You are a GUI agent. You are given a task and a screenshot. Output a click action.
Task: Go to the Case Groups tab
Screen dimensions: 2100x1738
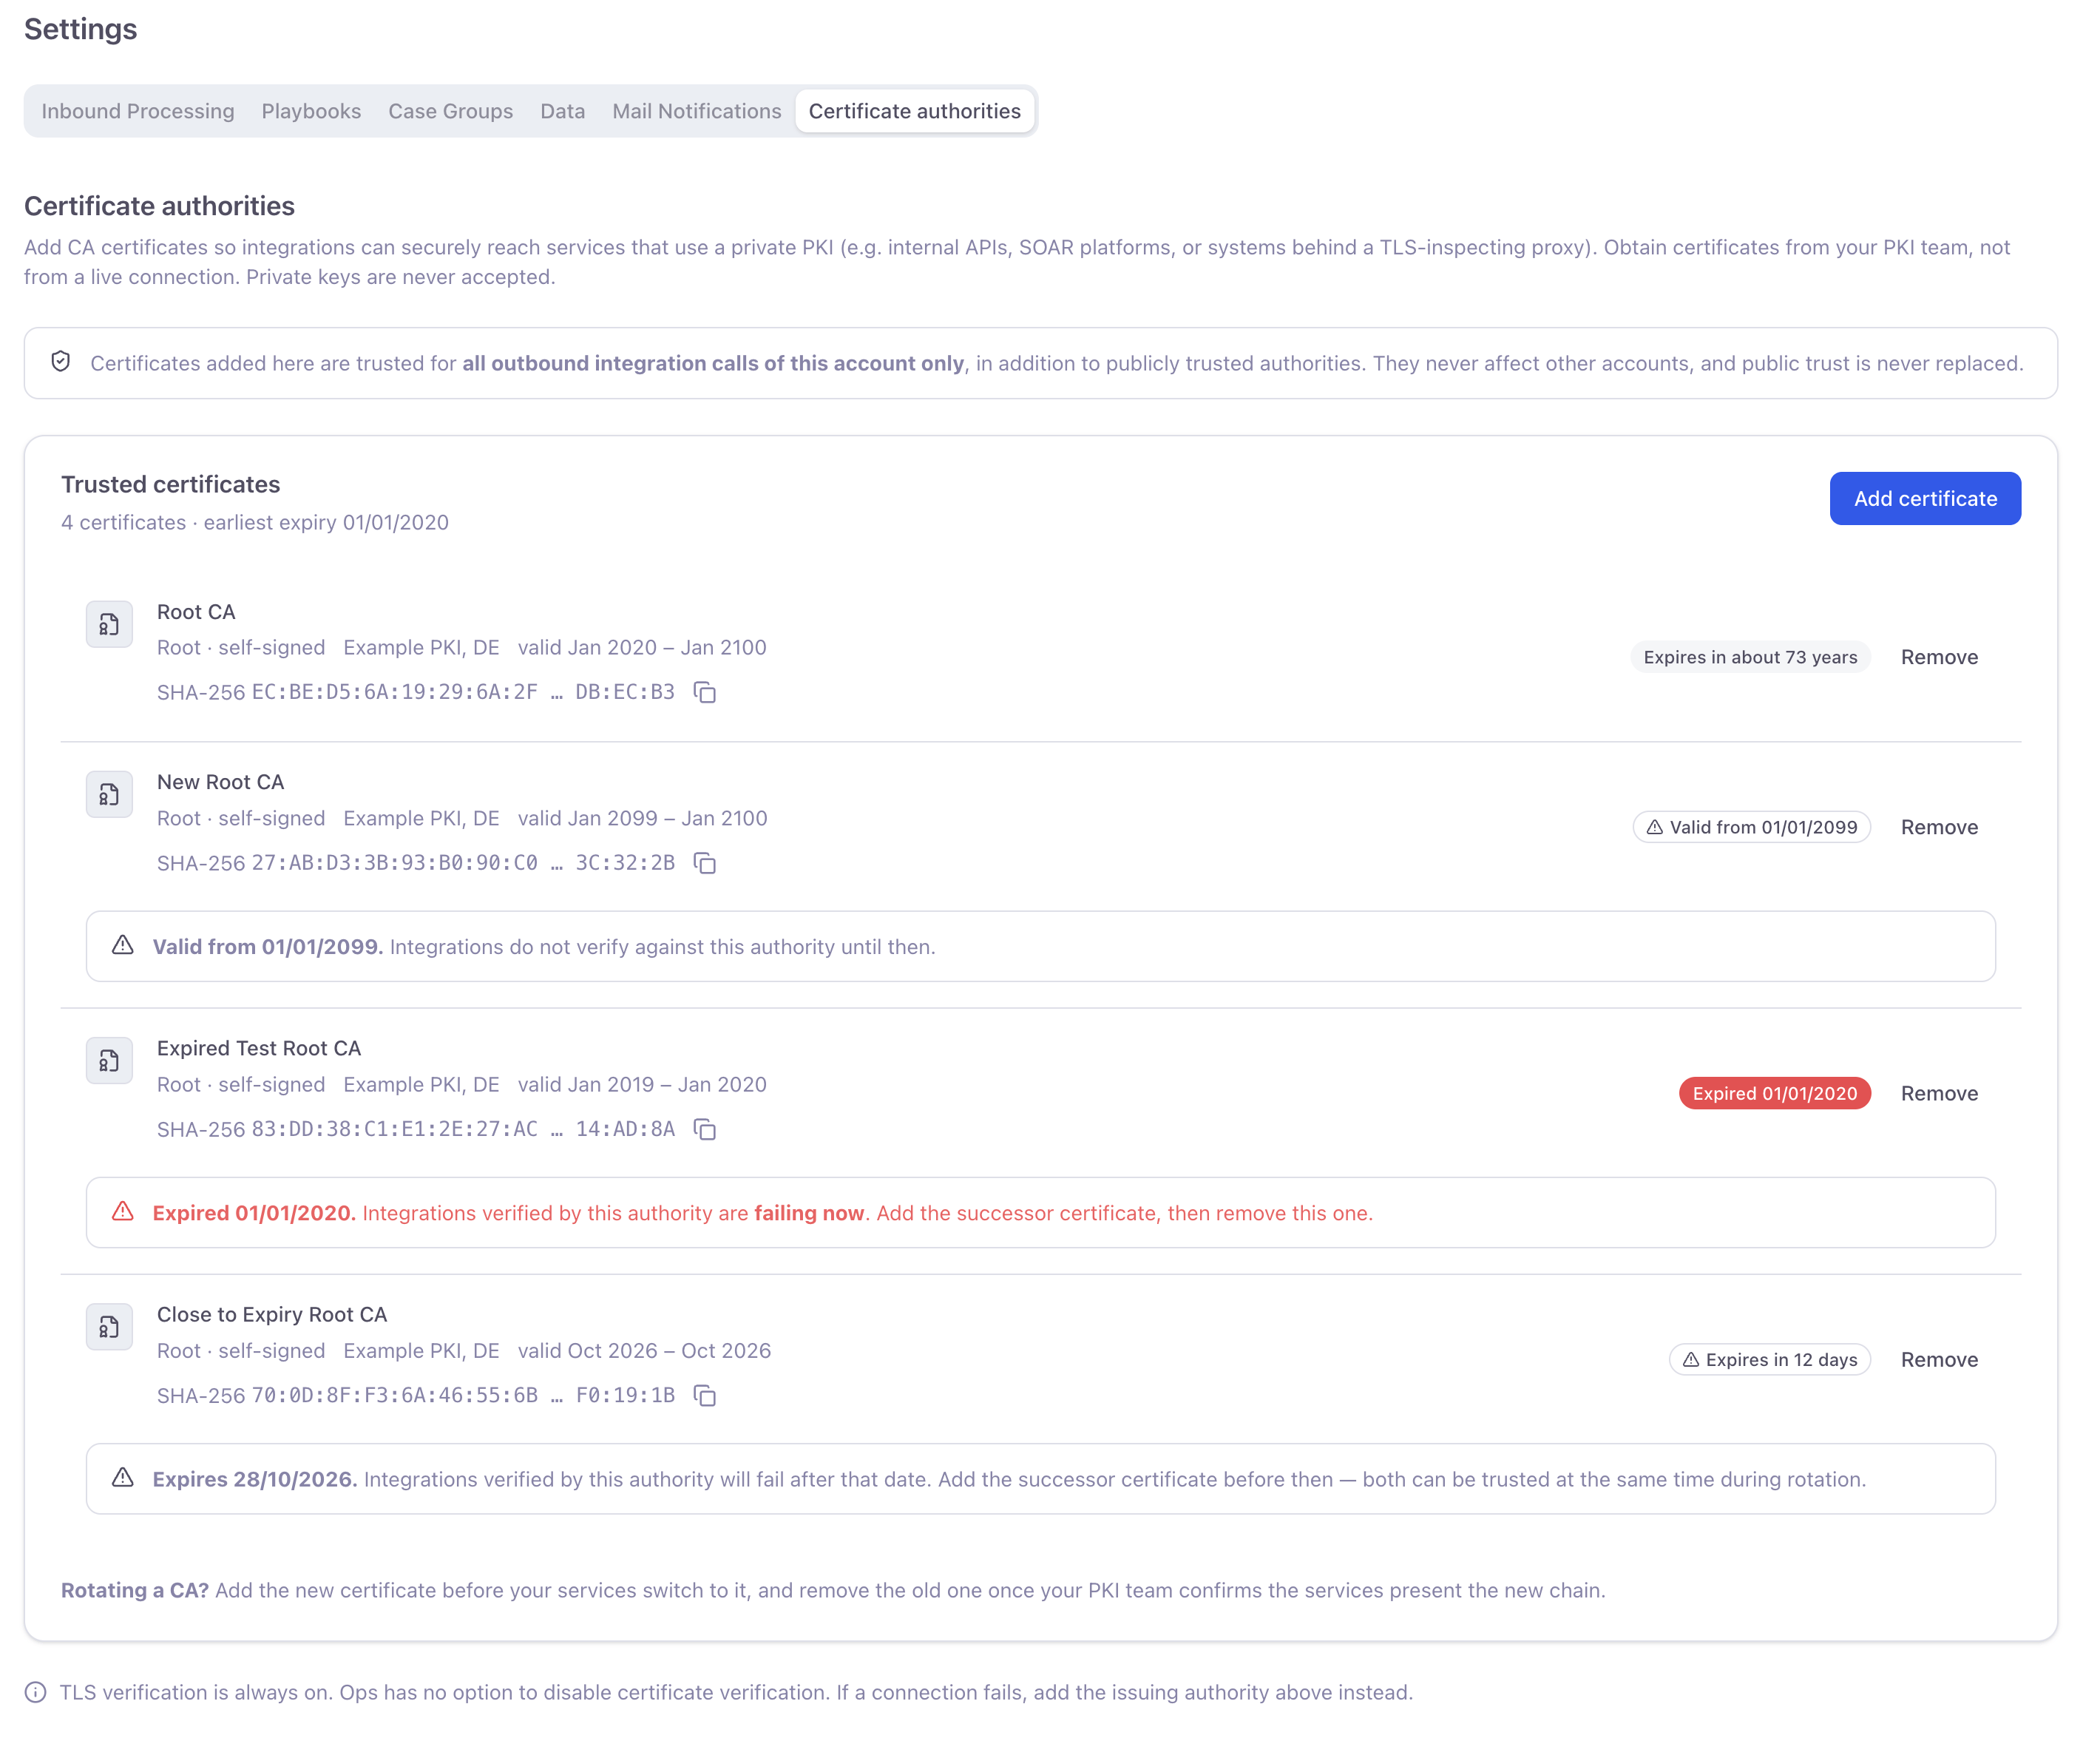tap(451, 111)
